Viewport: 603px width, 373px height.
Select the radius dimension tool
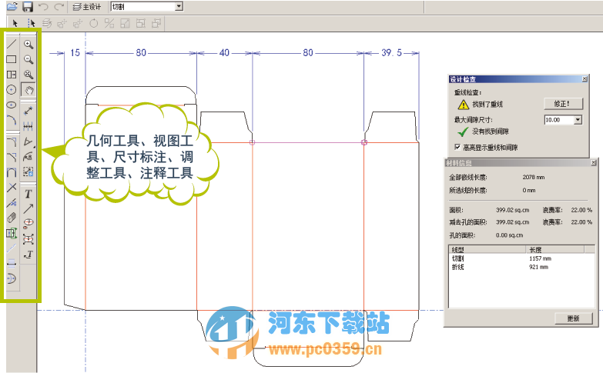pyautogui.click(x=28, y=157)
